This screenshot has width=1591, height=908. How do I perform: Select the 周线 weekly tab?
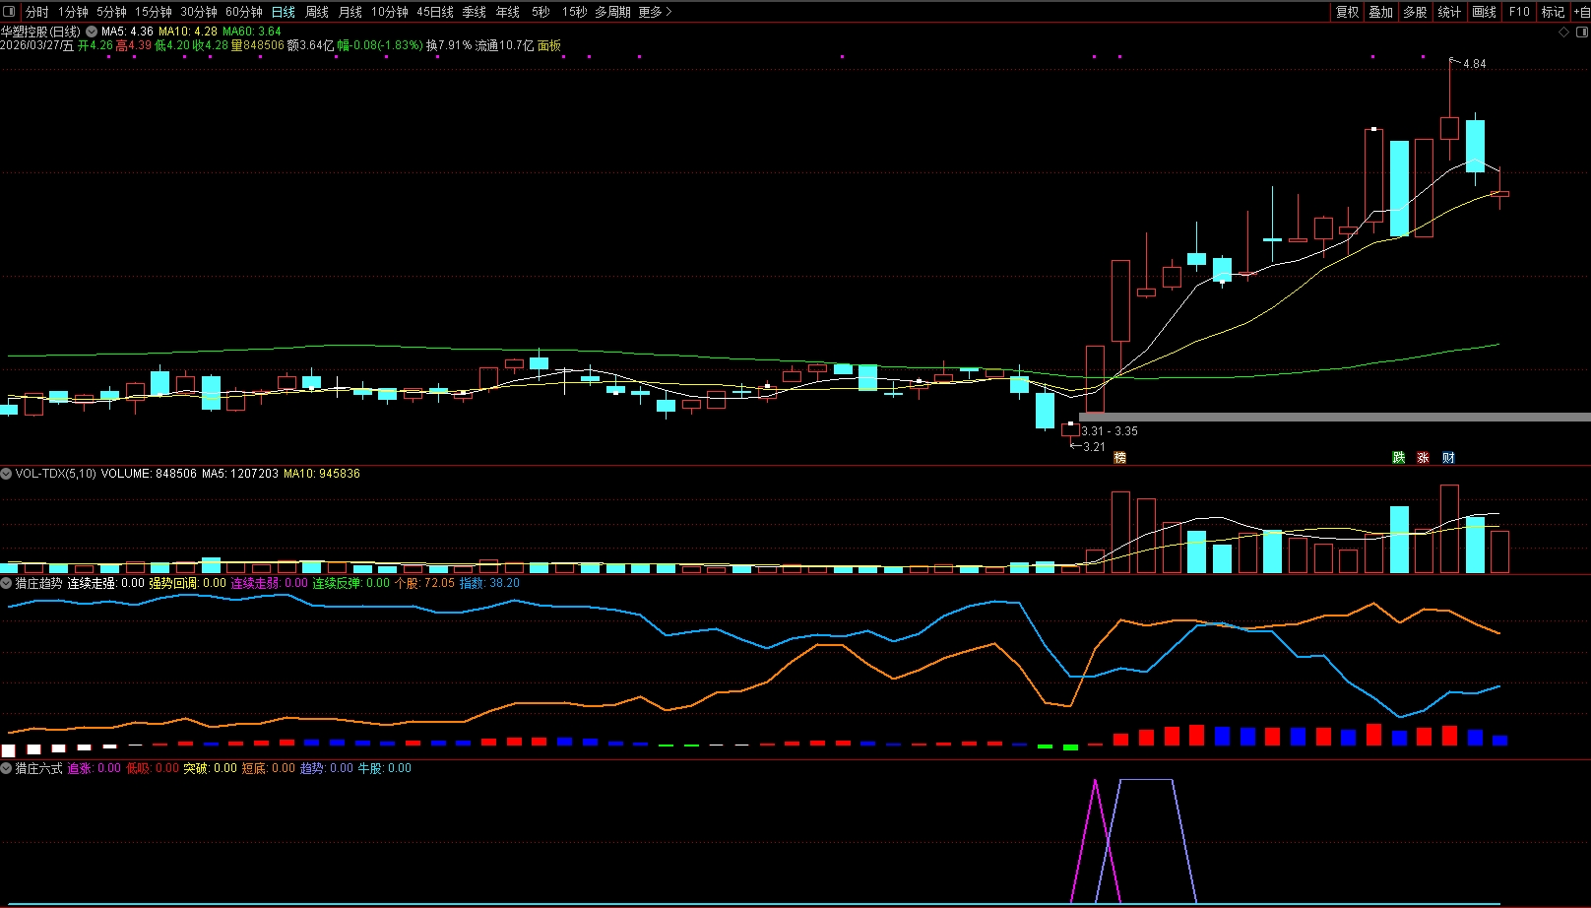(317, 12)
